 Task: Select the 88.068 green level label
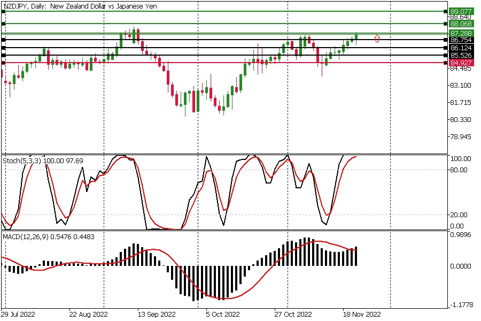461,24
